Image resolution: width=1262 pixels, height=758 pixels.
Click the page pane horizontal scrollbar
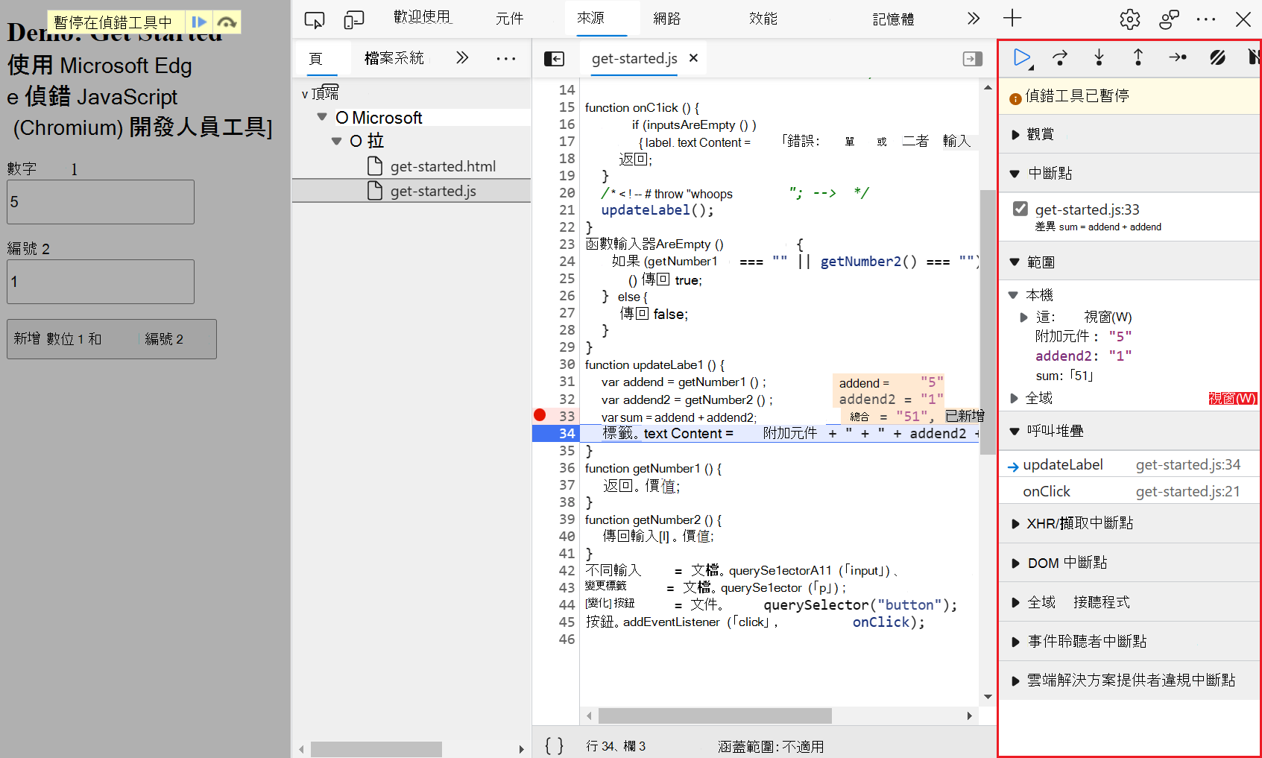click(376, 749)
